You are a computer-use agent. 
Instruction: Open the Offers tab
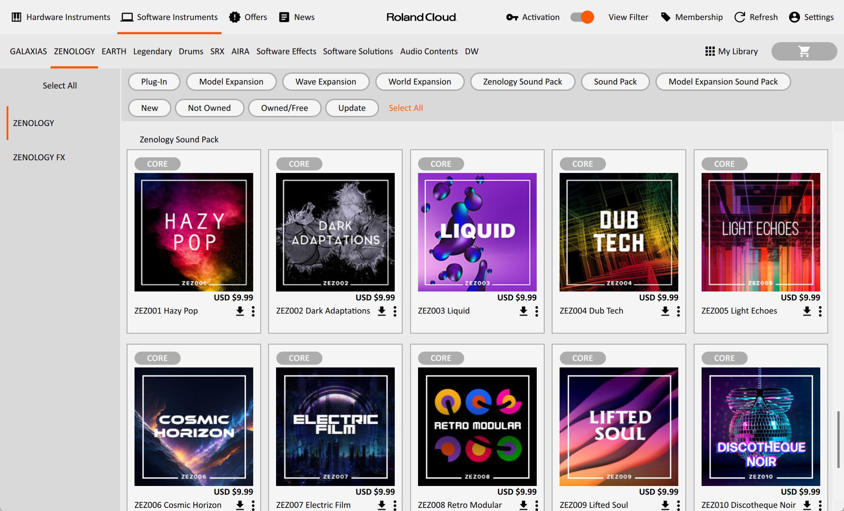tap(248, 17)
